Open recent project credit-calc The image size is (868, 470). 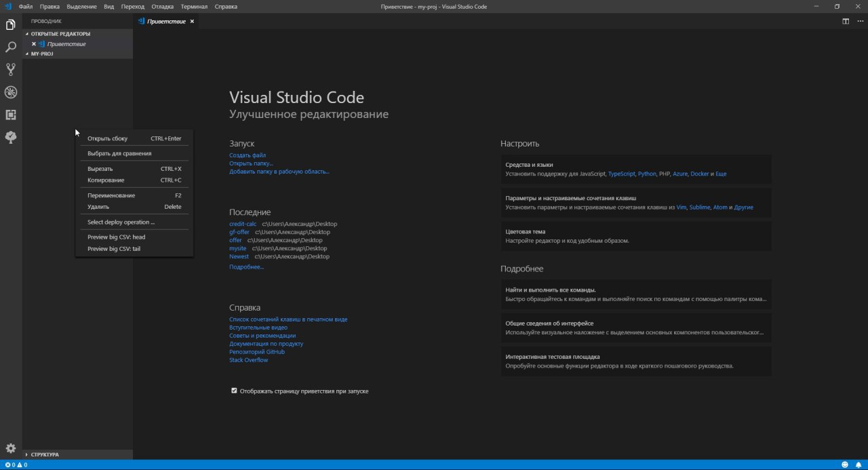pyautogui.click(x=243, y=224)
